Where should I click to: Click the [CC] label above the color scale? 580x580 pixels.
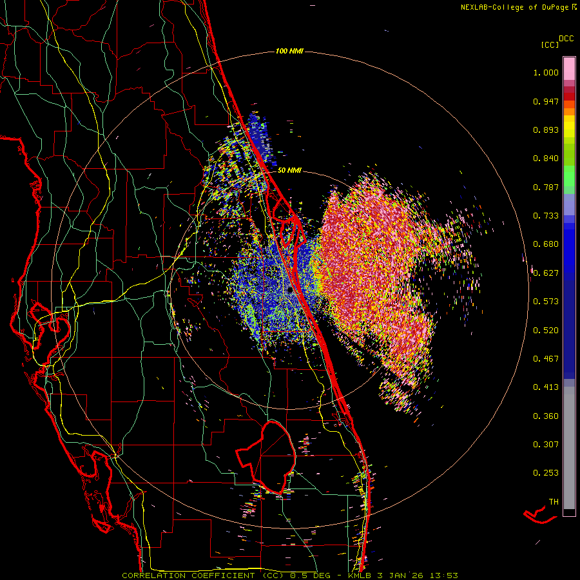pos(550,44)
